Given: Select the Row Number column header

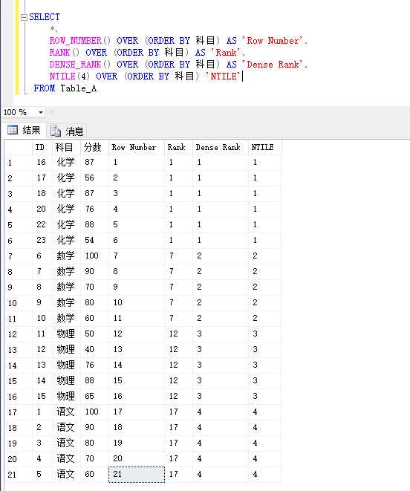Looking at the screenshot, I should click(137, 147).
